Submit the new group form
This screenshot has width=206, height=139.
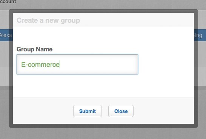88,111
